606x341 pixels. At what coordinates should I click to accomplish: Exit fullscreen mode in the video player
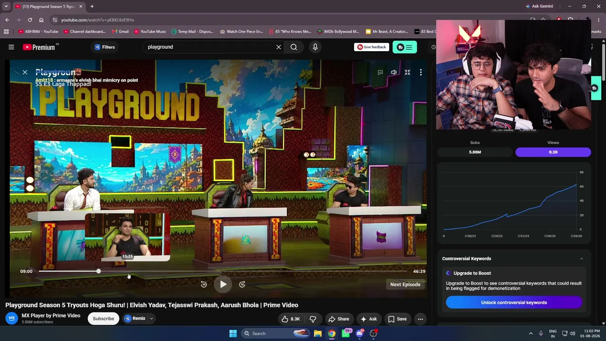tap(407, 72)
